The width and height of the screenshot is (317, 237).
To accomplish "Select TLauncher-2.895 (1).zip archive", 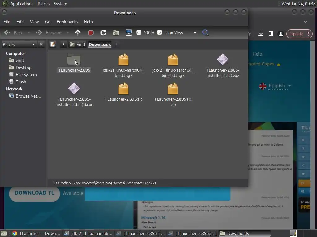I will point(173,94).
